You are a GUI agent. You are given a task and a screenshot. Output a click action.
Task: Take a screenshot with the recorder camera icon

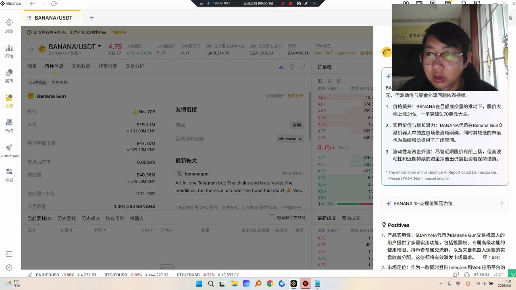coord(299,3)
